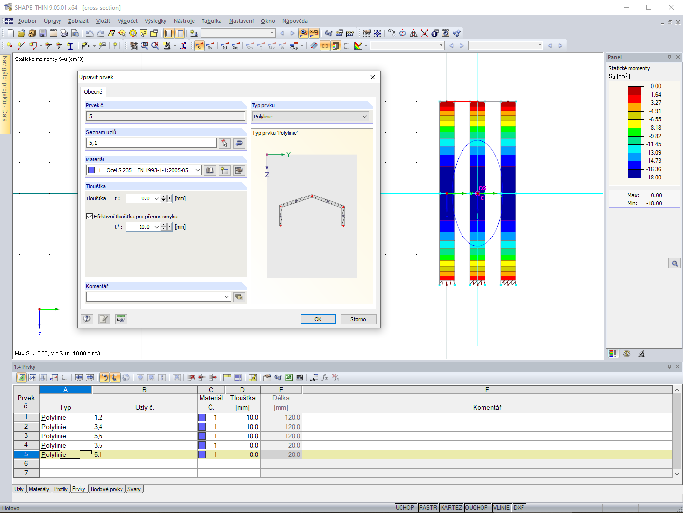This screenshot has height=513, width=683.
Task: Expand the empty combo box beside the isobands icon
Action: tap(441, 46)
